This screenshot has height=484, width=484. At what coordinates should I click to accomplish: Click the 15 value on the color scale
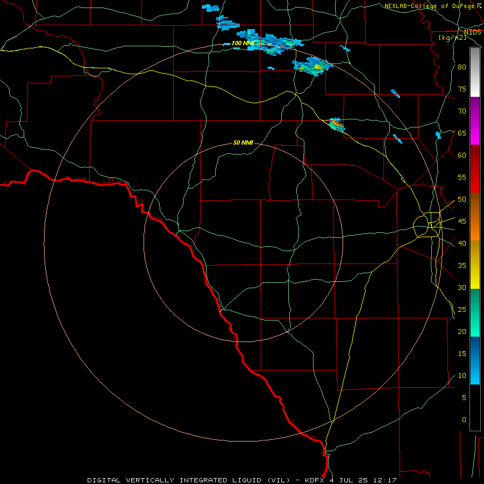462,354
